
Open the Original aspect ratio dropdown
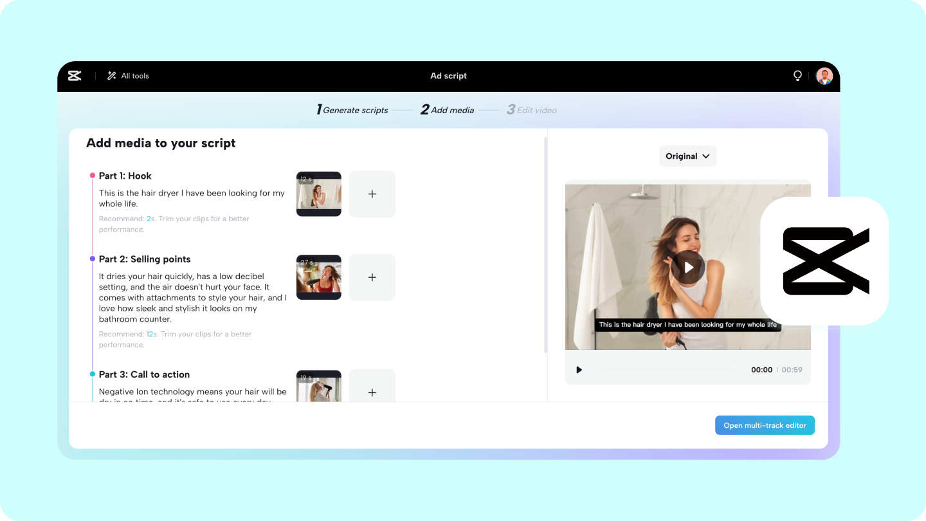click(x=688, y=156)
